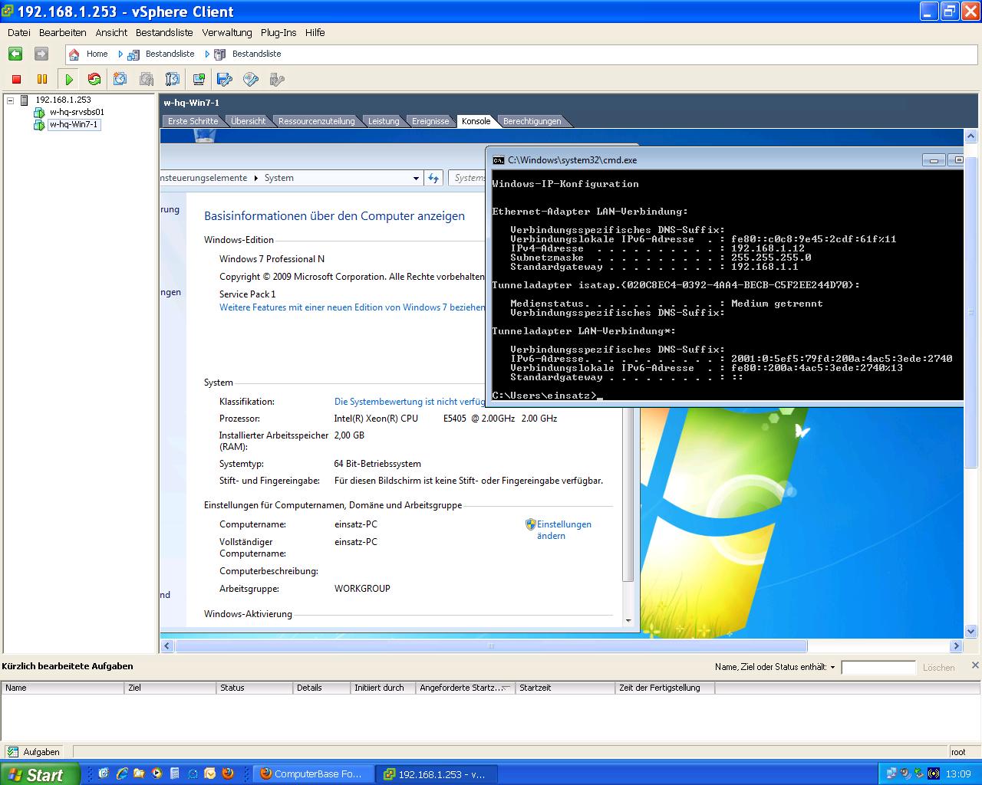This screenshot has width=982, height=785.
Task: Click the Löschen button in tasks panel
Action: tap(939, 668)
